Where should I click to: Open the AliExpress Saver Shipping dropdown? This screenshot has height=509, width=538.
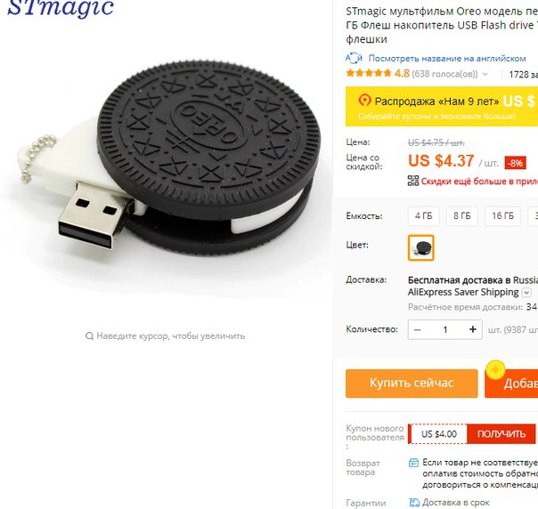tap(526, 293)
